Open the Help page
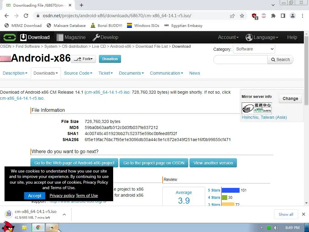 tap(292, 37)
